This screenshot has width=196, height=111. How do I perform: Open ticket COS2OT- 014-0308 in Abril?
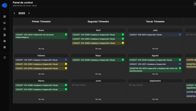98,35
